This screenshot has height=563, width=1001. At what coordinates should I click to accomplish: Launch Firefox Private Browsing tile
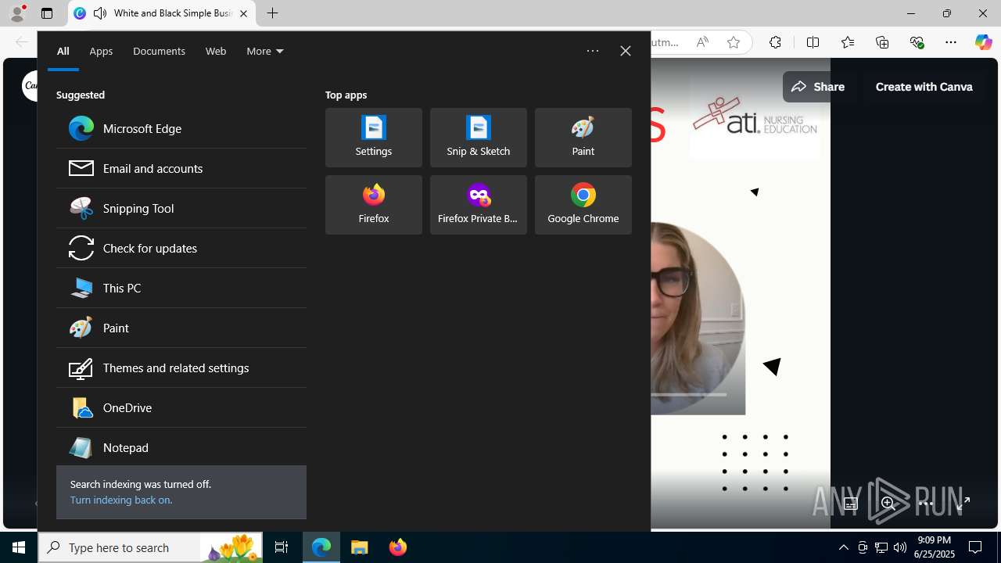click(x=479, y=205)
